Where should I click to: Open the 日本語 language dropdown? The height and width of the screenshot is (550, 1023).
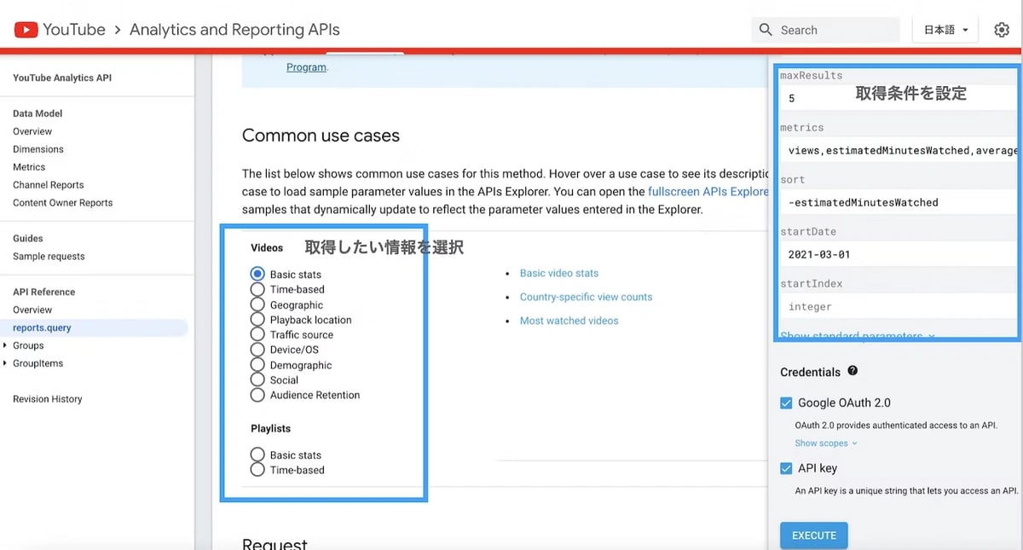[x=945, y=30]
